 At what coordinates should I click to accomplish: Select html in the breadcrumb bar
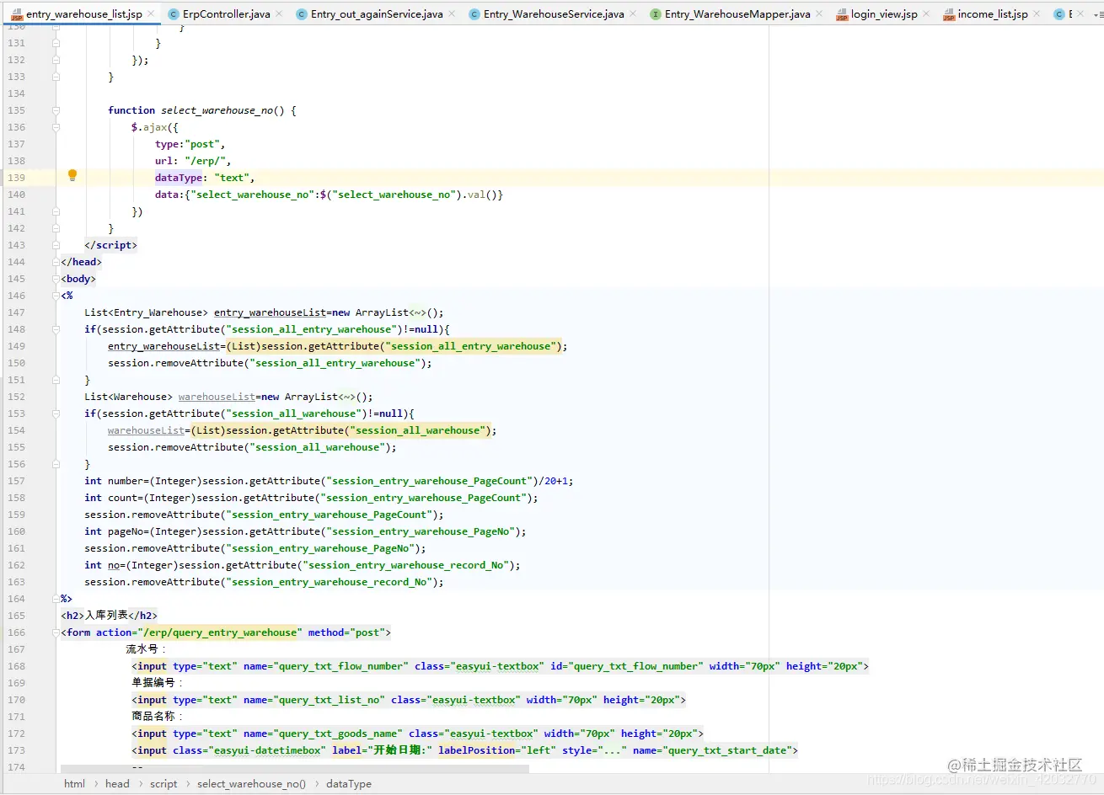[74, 784]
